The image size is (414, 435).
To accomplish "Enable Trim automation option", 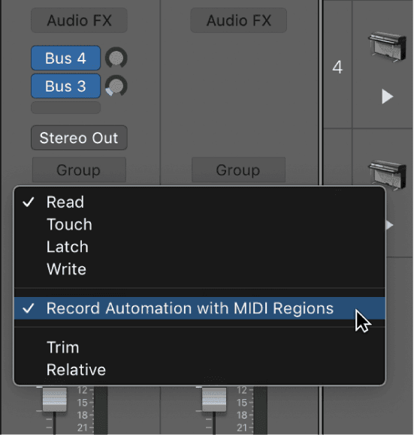I will [x=200, y=347].
